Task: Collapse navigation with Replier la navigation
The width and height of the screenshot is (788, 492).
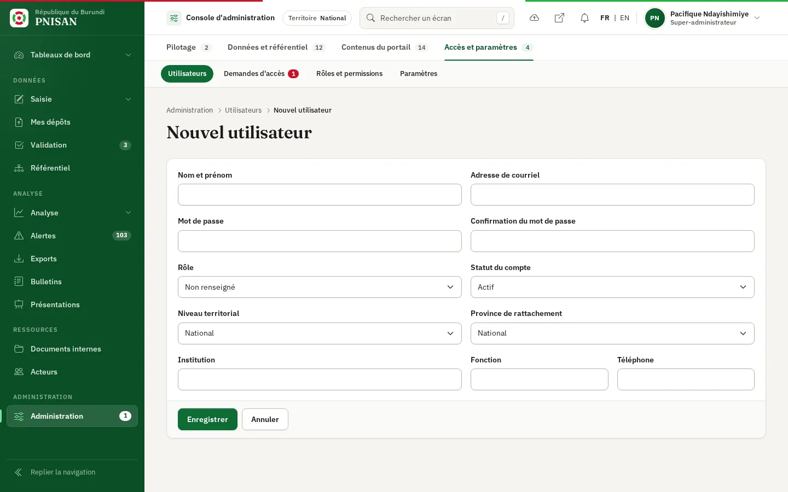Action: (72, 472)
